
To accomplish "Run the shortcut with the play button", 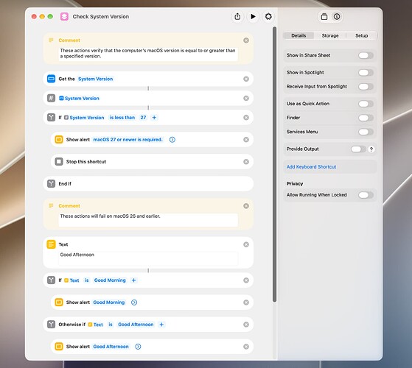I will coord(253,16).
